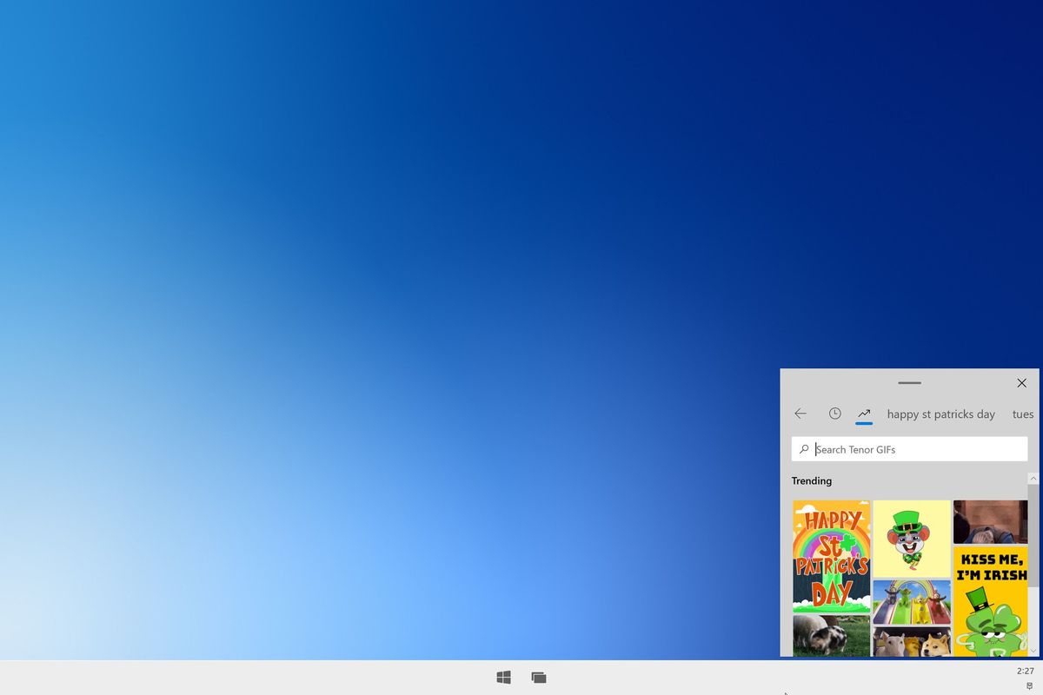This screenshot has width=1043, height=695.
Task: Open Task View on the taskbar
Action: click(539, 677)
